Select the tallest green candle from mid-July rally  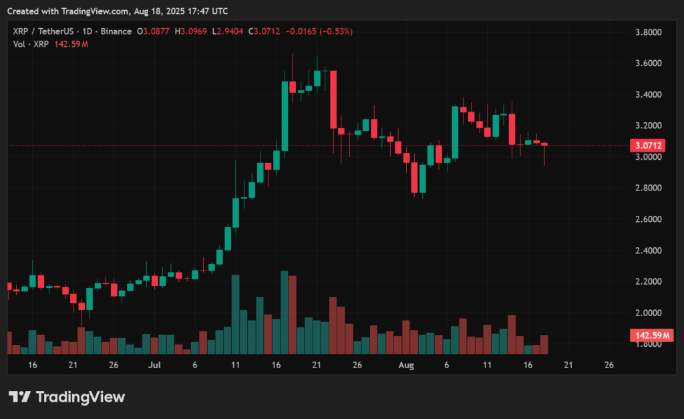pyautogui.click(x=285, y=114)
